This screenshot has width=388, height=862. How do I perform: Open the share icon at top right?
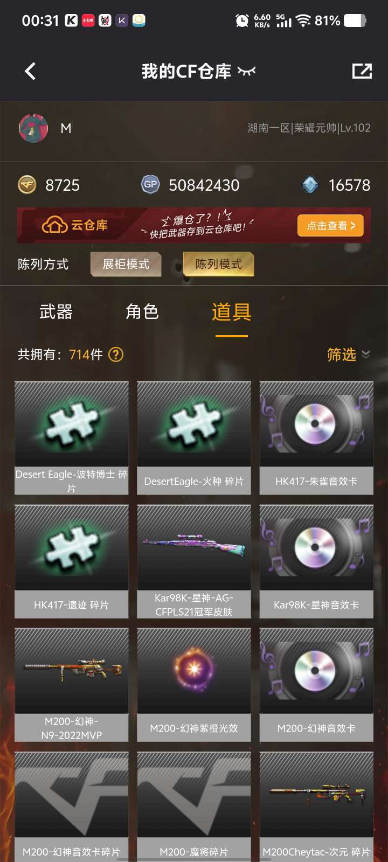click(362, 71)
